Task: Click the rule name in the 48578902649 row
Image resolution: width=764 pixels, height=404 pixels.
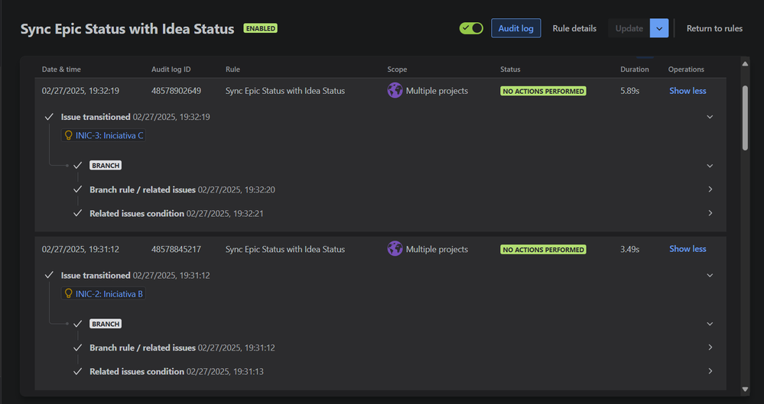Action: coord(285,91)
